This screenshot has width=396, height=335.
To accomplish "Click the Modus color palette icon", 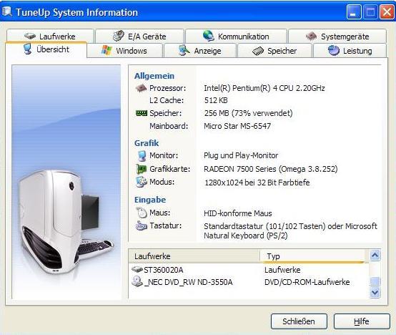I will (x=142, y=182).
